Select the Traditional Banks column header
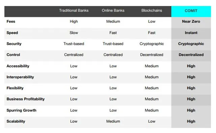This screenshot has width=216, height=133. (74, 10)
